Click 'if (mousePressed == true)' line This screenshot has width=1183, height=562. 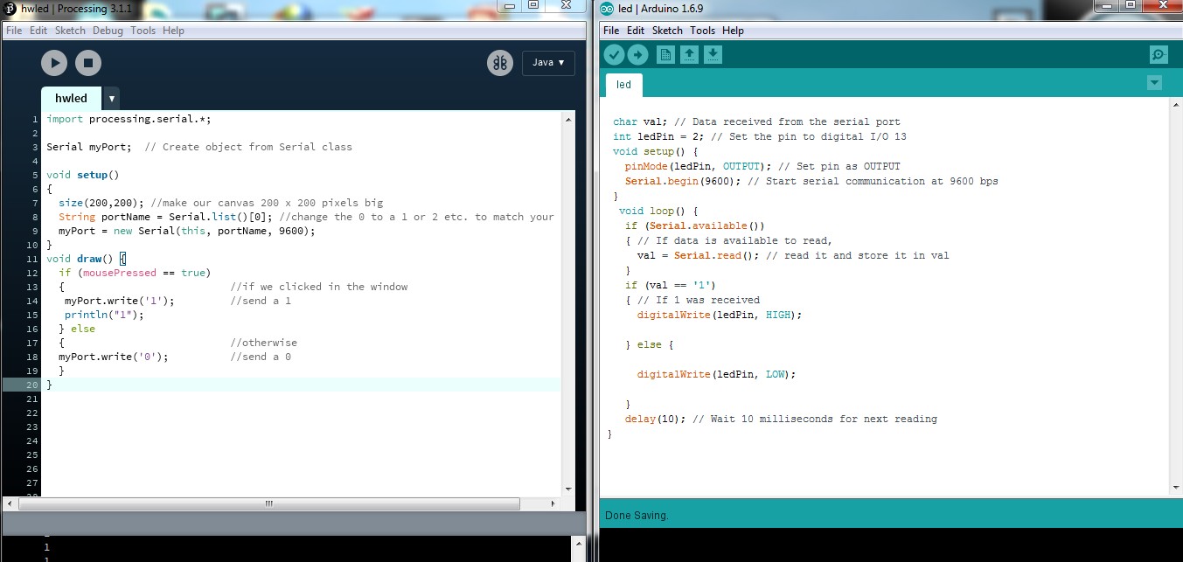pyautogui.click(x=135, y=273)
